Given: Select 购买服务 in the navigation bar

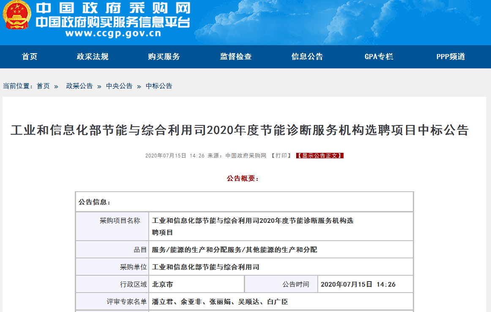Looking at the screenshot, I should (164, 57).
